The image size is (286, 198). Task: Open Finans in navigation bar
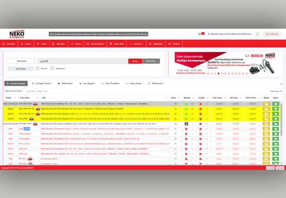click(x=76, y=44)
